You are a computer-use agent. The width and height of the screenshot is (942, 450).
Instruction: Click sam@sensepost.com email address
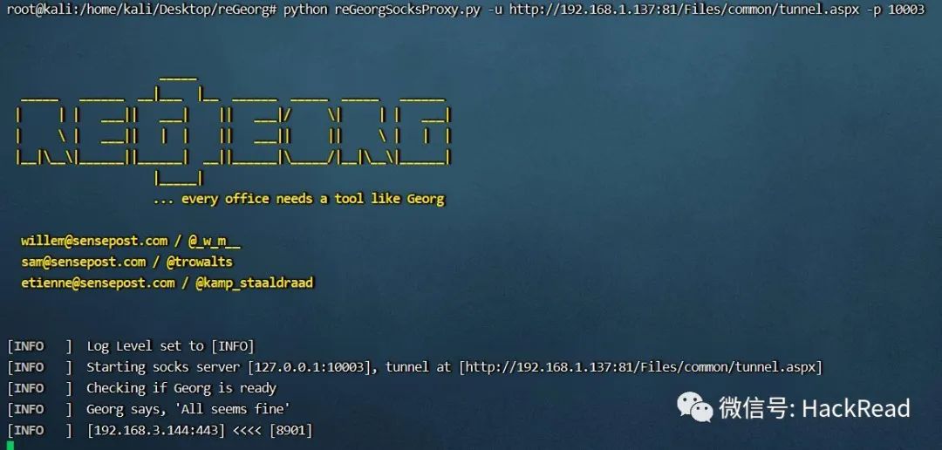(84, 262)
